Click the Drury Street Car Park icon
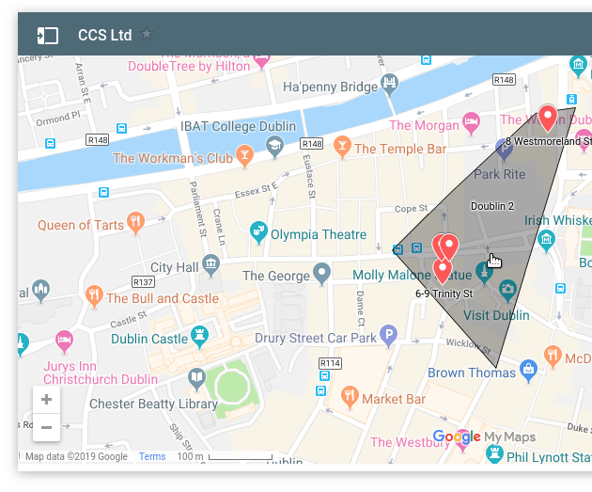 click(x=388, y=336)
